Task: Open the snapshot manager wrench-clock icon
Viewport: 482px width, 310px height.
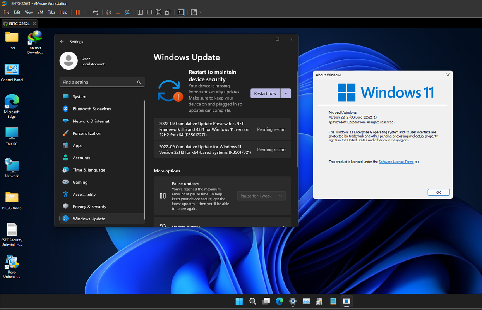Action: point(127,12)
